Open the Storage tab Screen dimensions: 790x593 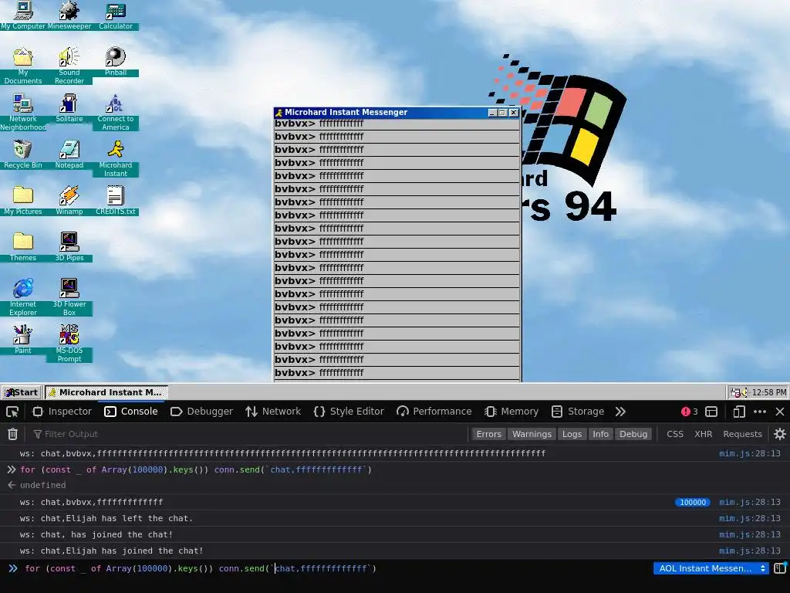coord(578,412)
